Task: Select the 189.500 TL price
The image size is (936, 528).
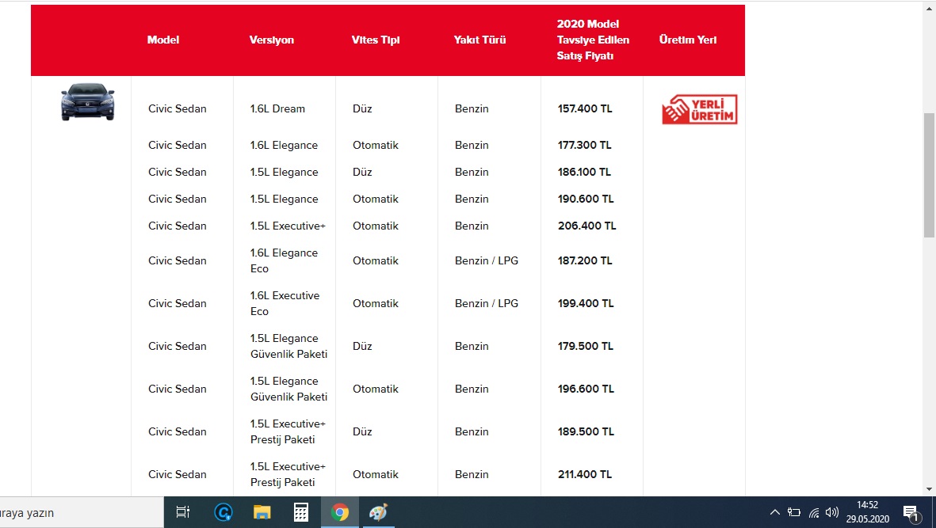Action: 586,432
